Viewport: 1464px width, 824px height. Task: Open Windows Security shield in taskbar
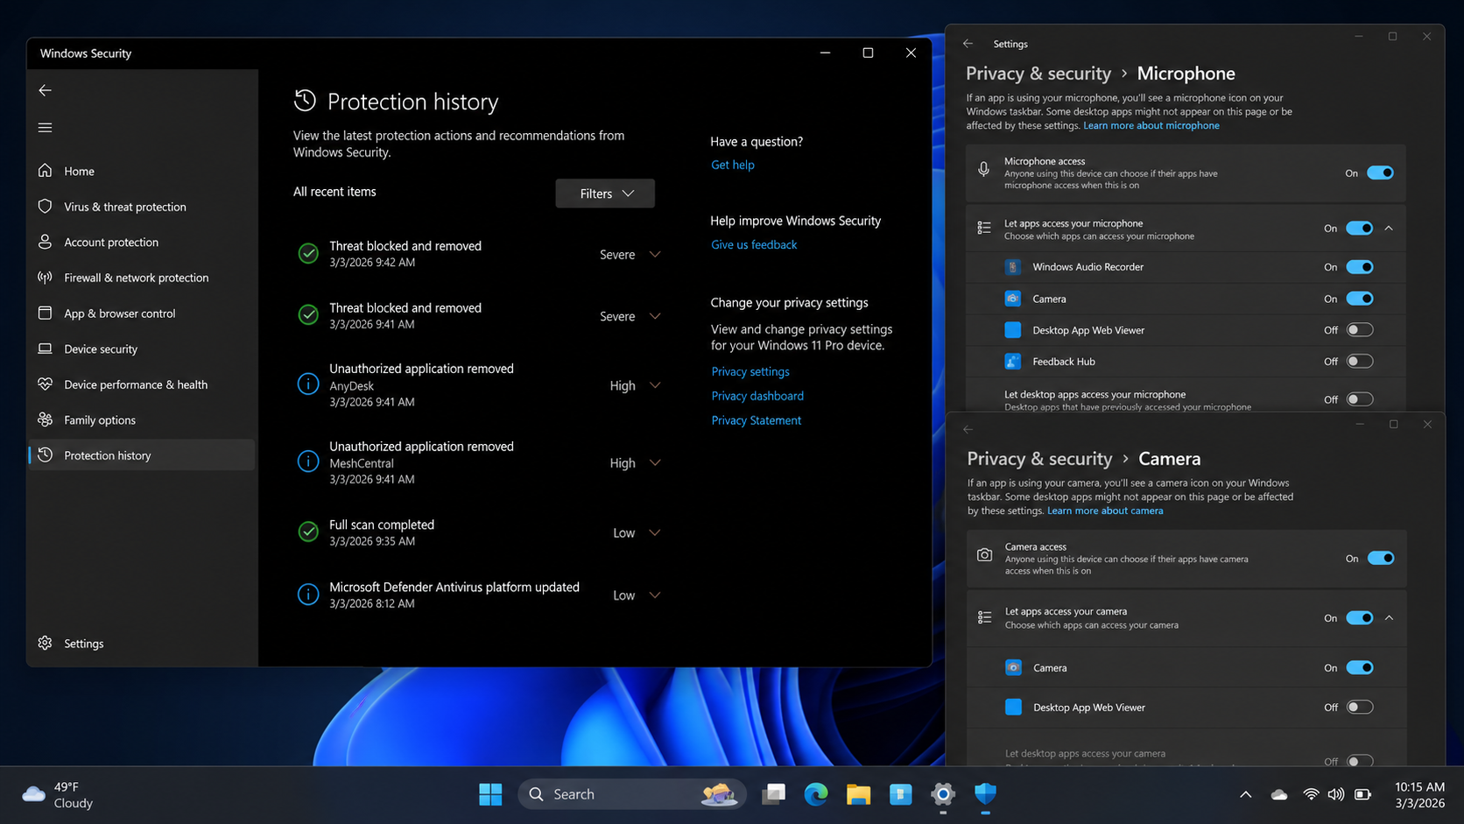986,794
